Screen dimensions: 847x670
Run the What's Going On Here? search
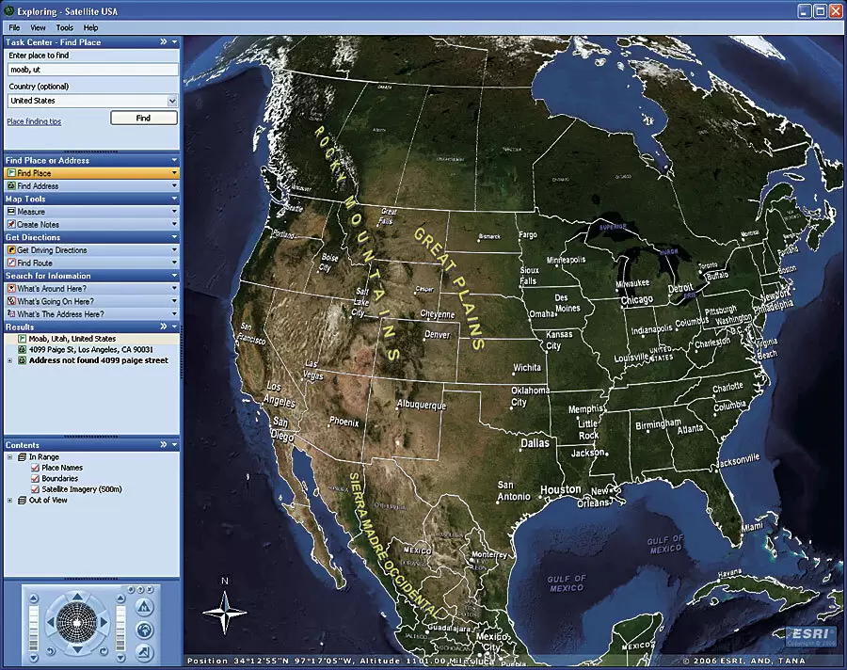click(92, 301)
